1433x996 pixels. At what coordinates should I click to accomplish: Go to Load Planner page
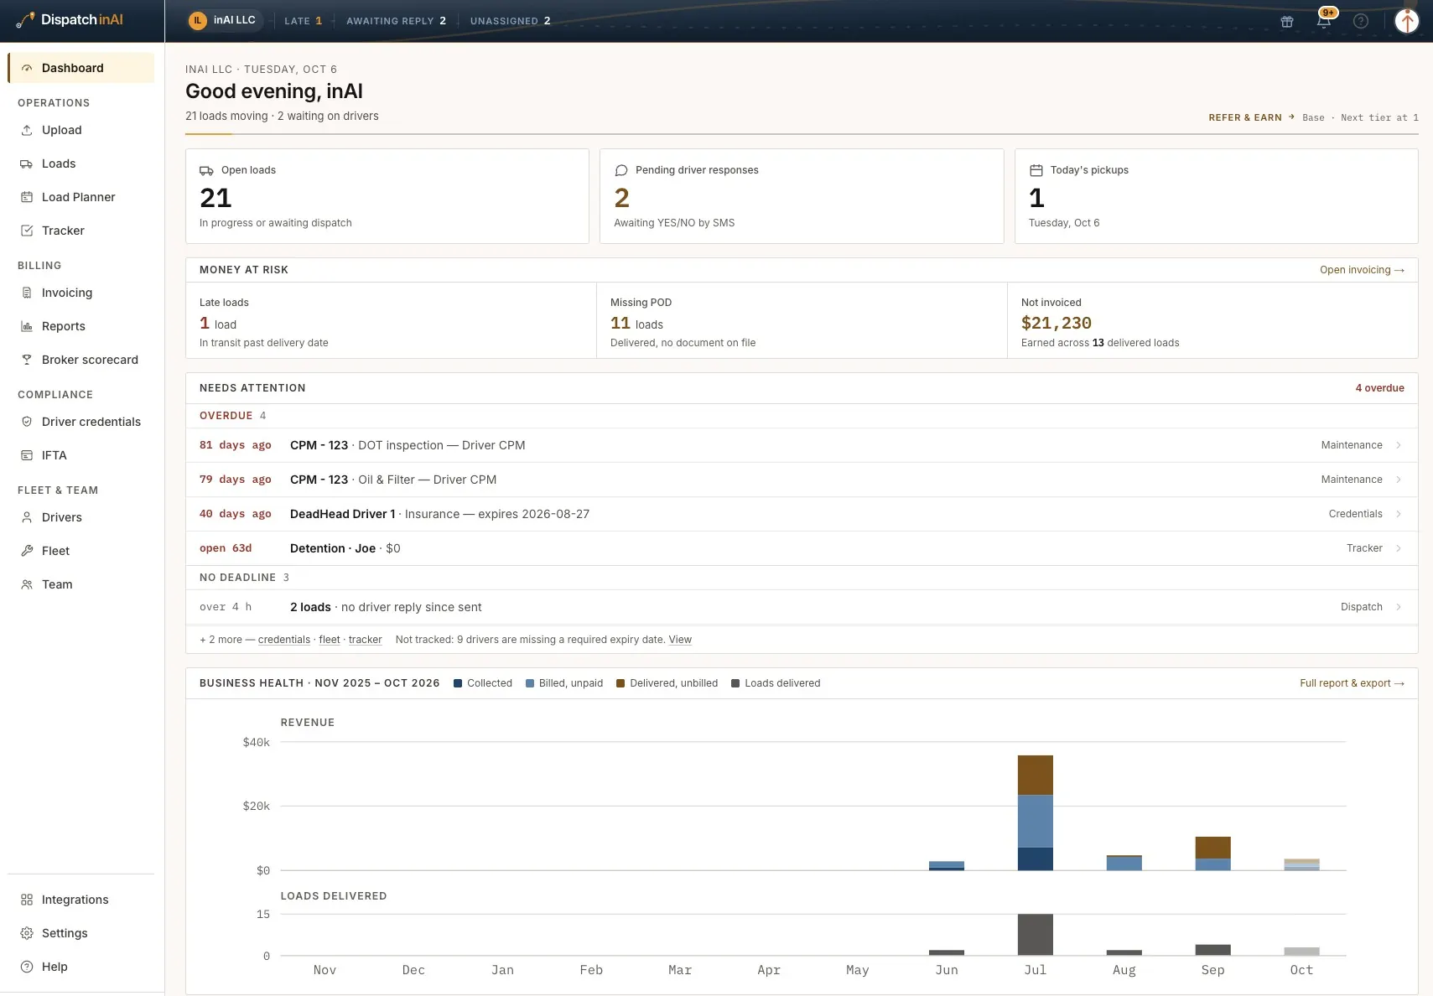click(x=80, y=197)
